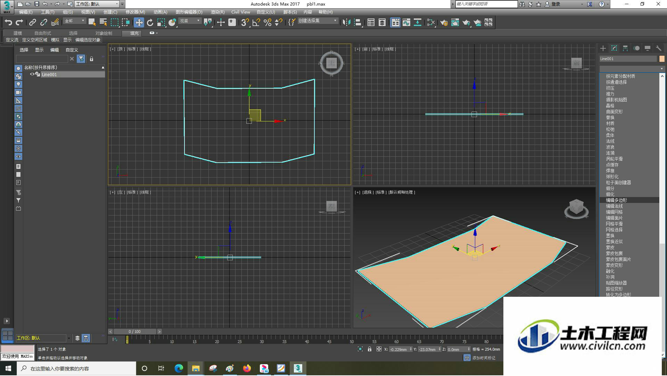This screenshot has width=667, height=376.
Task: Open the Curve Editor
Action: click(406, 23)
